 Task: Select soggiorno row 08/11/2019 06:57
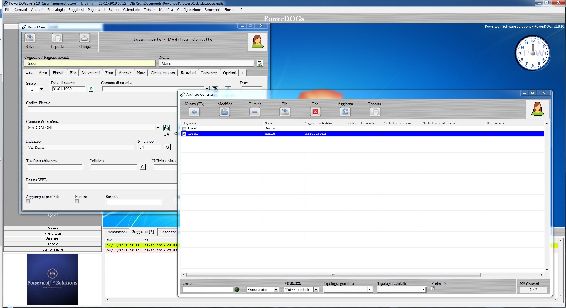[x=141, y=251]
